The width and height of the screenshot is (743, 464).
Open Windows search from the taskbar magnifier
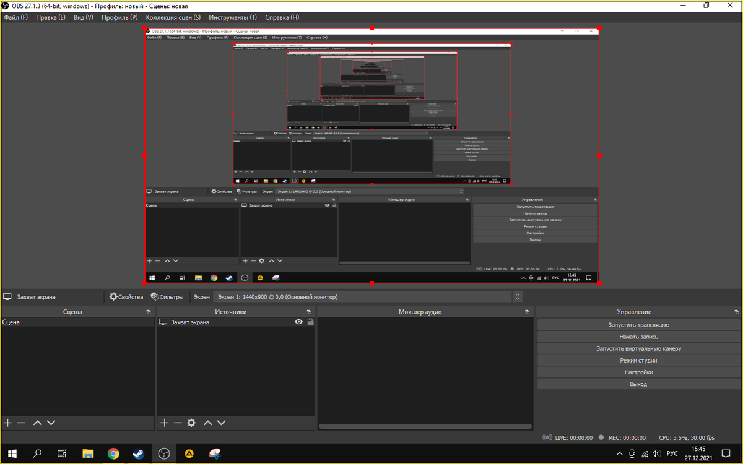pos(37,453)
